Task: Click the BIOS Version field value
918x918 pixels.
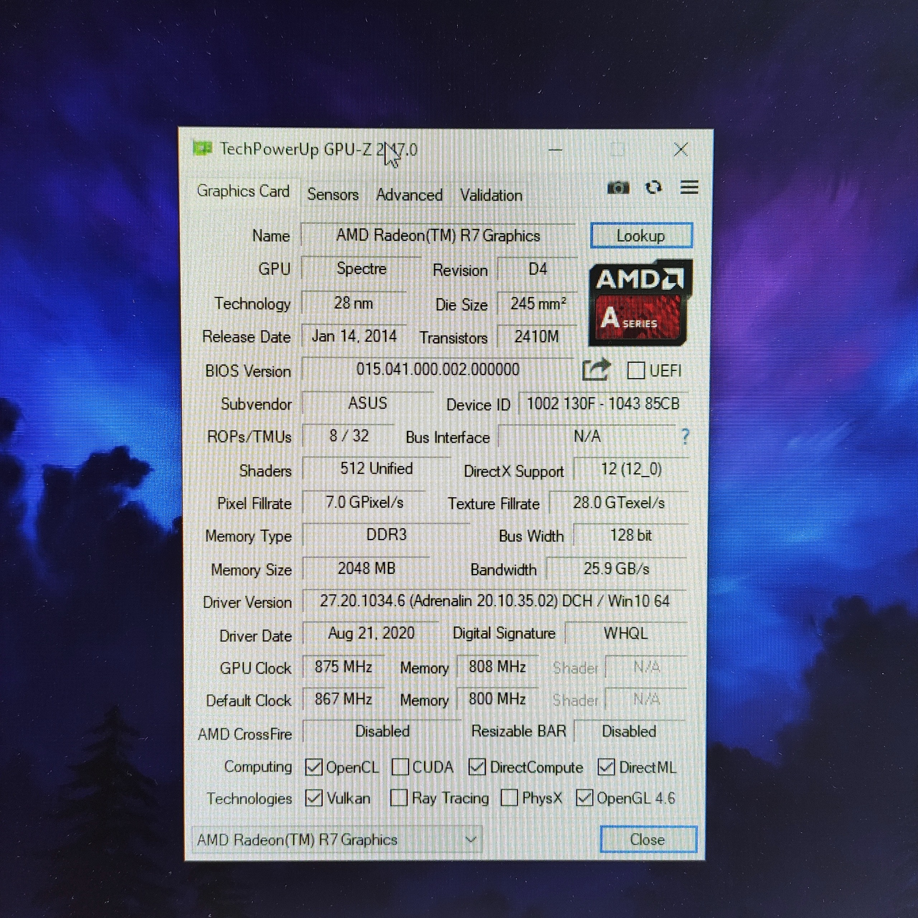Action: tap(438, 369)
